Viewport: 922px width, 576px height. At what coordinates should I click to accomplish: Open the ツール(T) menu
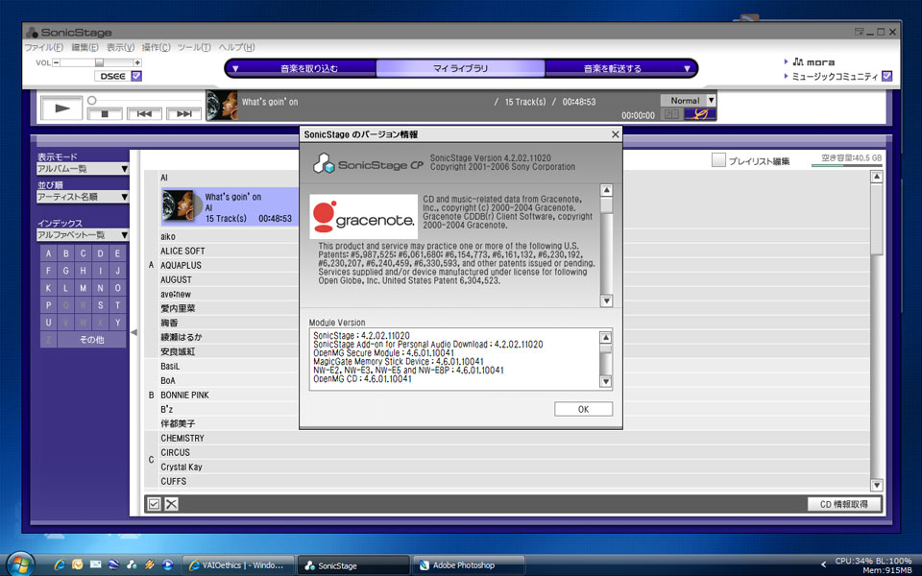coord(194,47)
